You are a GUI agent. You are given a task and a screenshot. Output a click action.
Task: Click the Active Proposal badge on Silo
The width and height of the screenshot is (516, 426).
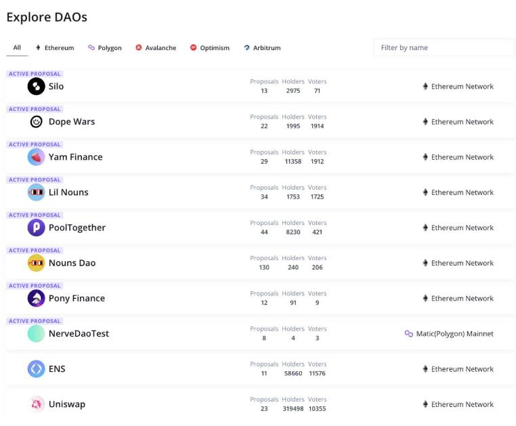35,74
